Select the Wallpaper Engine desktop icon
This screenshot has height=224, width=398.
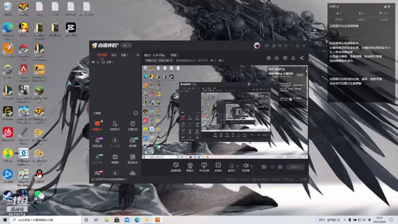tap(23, 157)
